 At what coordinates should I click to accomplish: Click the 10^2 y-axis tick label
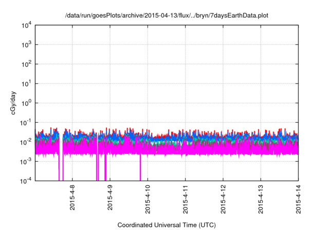click(26, 64)
